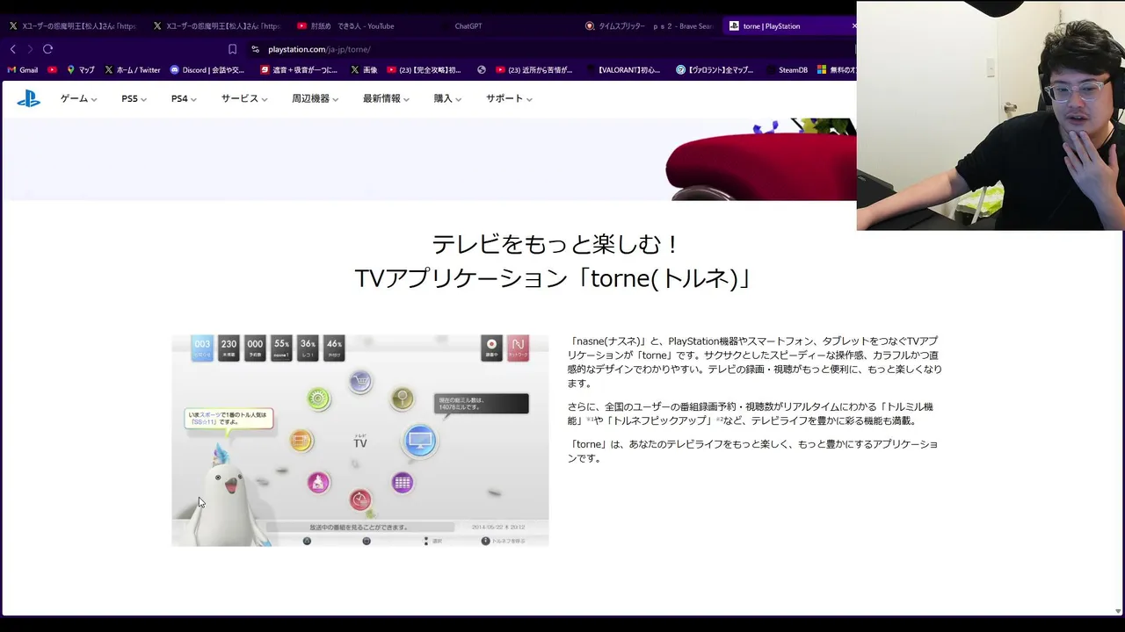Open Gmail bookmark

click(x=22, y=70)
